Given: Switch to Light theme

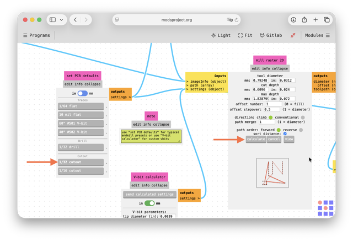Looking at the screenshot, I should click(221, 35).
